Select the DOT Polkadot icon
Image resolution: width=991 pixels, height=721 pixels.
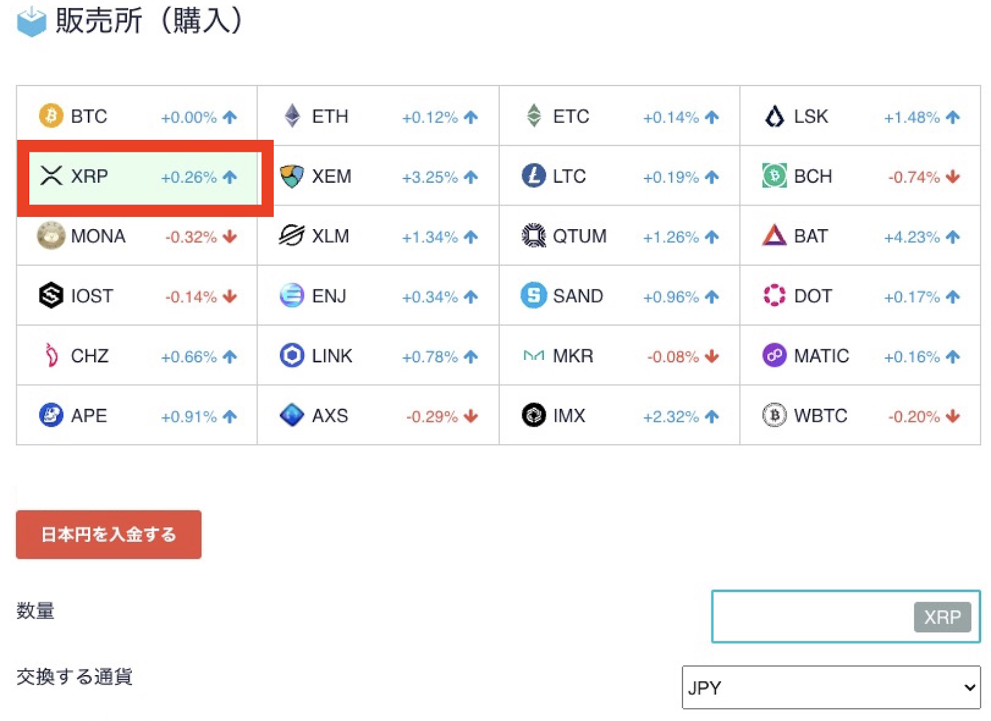pyautogui.click(x=774, y=295)
